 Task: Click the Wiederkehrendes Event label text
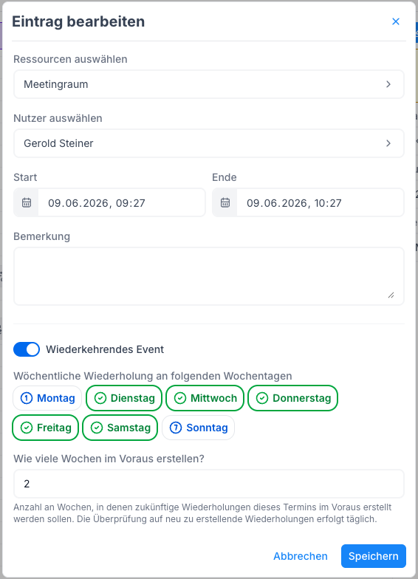105,349
